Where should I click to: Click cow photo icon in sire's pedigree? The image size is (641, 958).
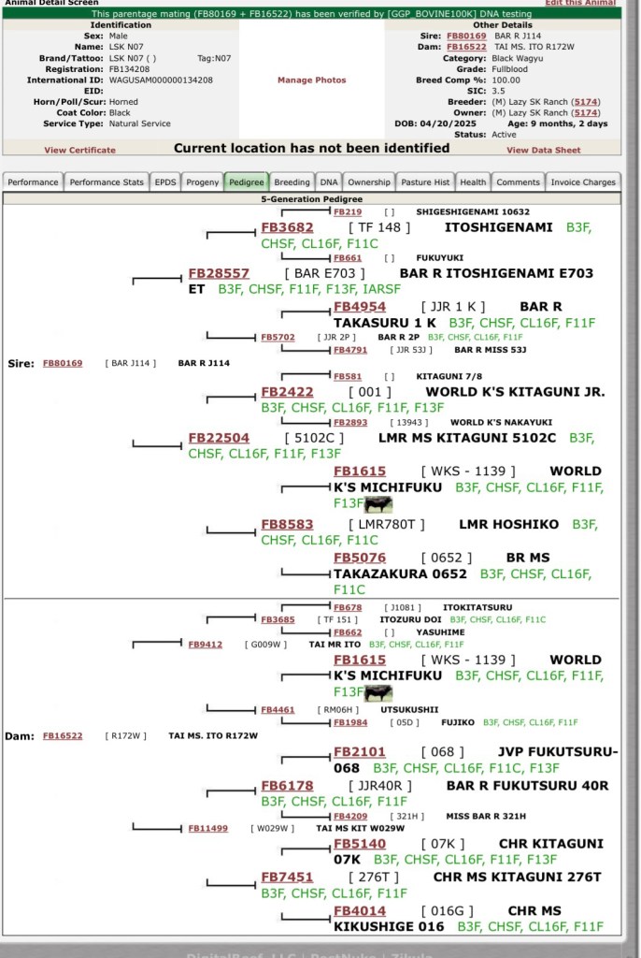378,504
